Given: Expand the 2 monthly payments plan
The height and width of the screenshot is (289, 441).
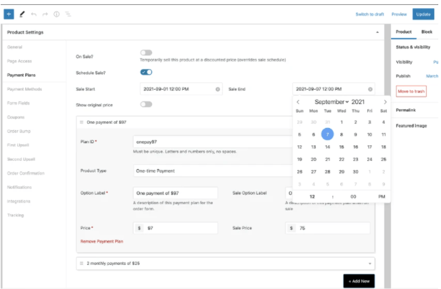Looking at the screenshot, I should tap(225, 263).
